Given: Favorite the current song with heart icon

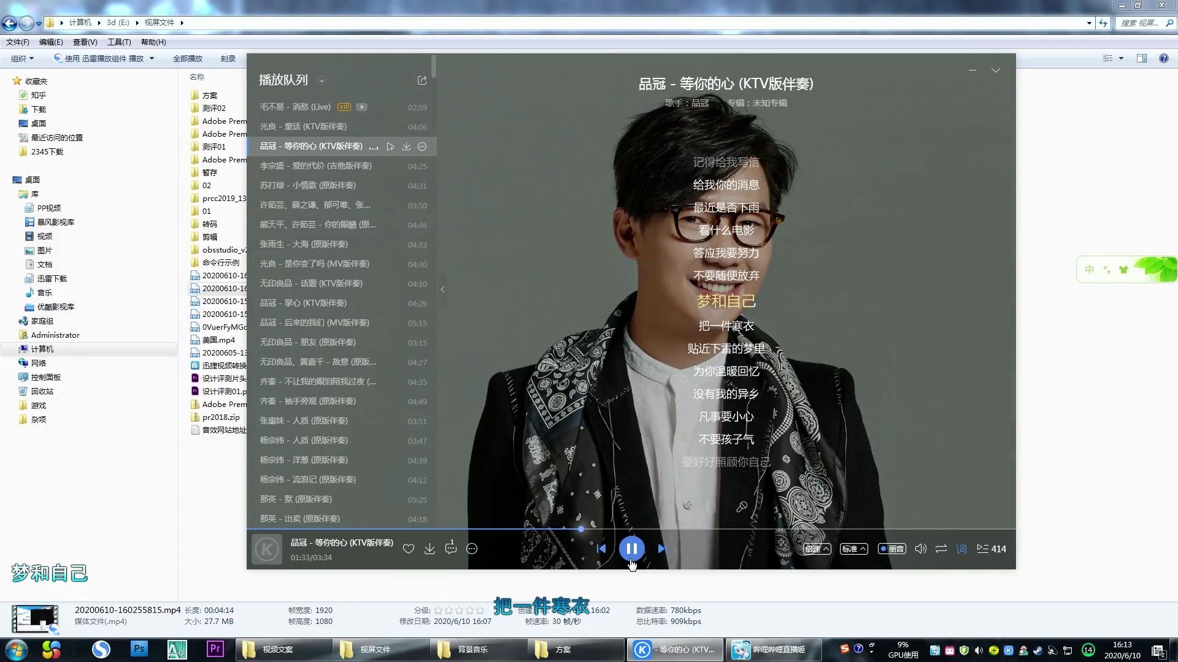Looking at the screenshot, I should [408, 549].
